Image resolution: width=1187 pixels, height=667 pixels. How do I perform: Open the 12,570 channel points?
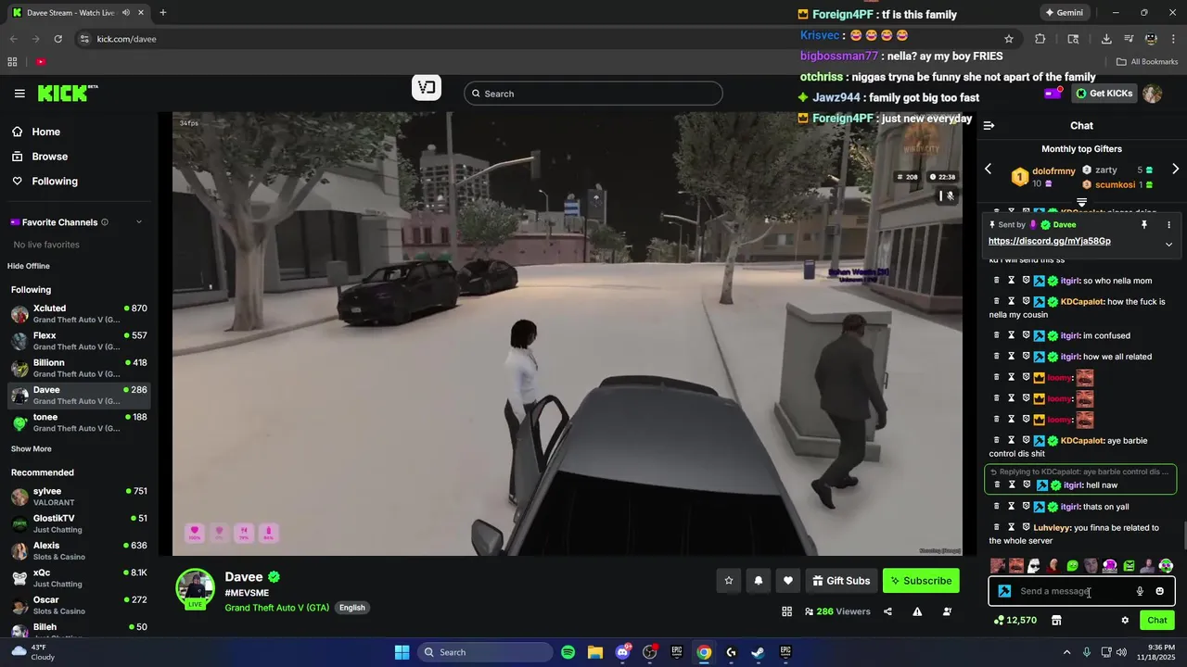coord(1015,620)
